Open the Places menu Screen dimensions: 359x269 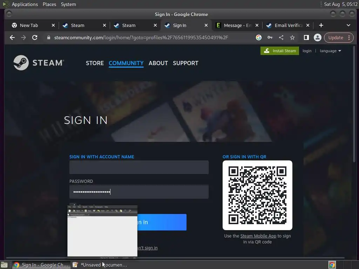click(x=49, y=4)
